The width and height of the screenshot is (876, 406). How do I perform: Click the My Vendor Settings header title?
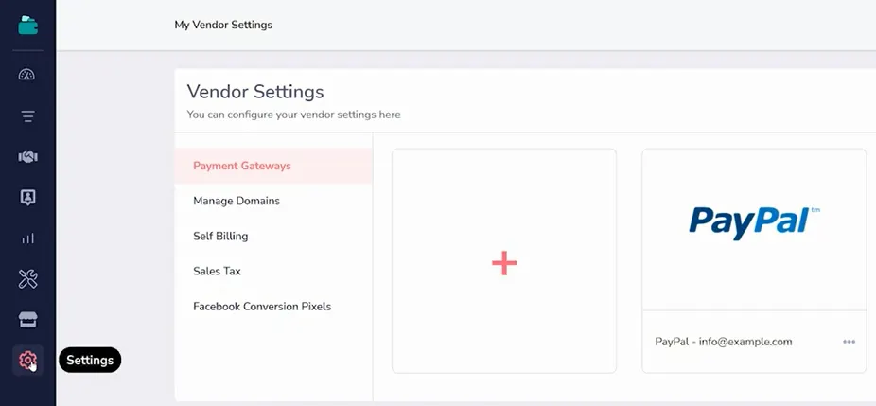(223, 25)
